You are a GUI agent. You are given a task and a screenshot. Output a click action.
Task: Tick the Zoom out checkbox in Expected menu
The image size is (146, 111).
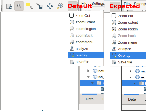pyautogui.click(x=114, y=16)
